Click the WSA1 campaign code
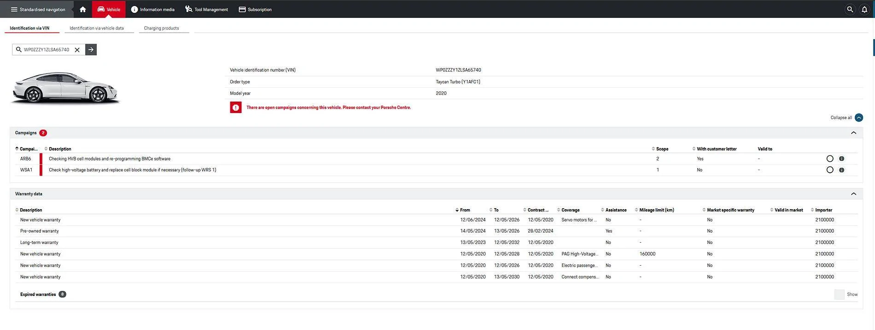Image resolution: width=875 pixels, height=330 pixels. (x=26, y=170)
